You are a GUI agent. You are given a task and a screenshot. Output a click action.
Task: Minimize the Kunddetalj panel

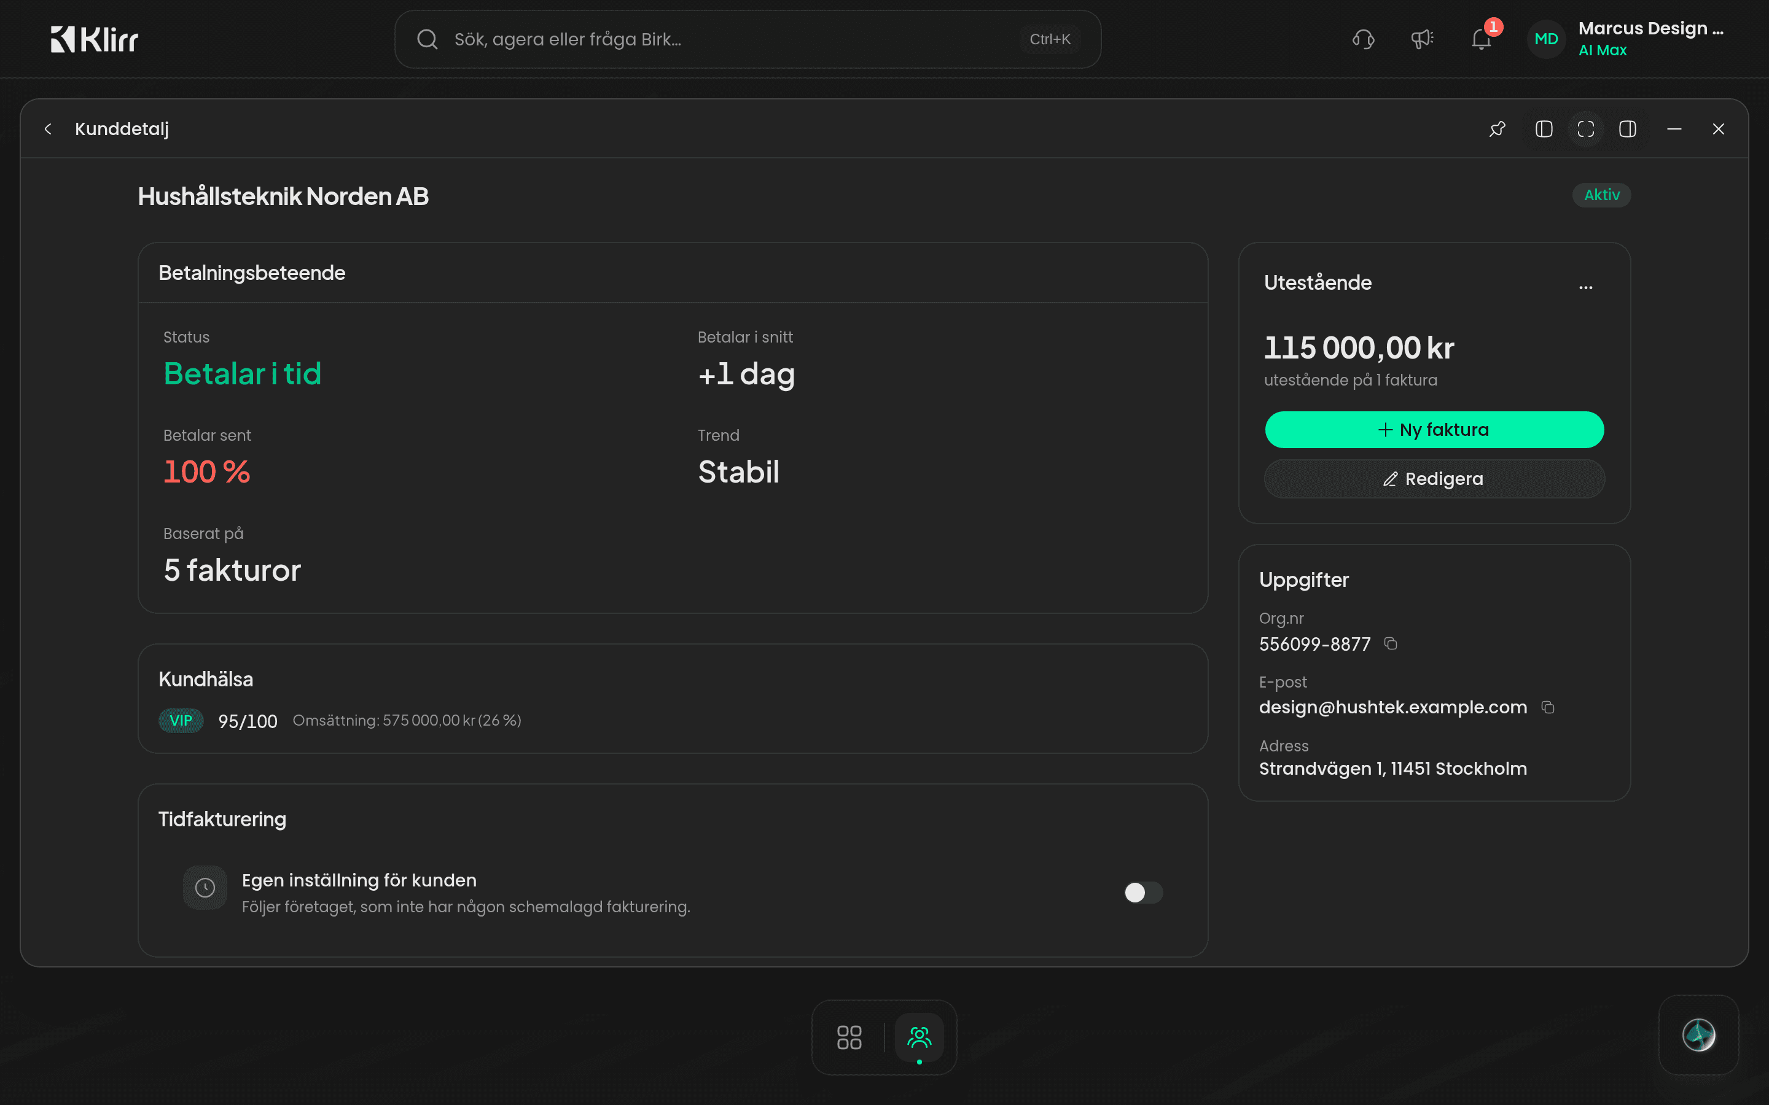pyautogui.click(x=1674, y=130)
